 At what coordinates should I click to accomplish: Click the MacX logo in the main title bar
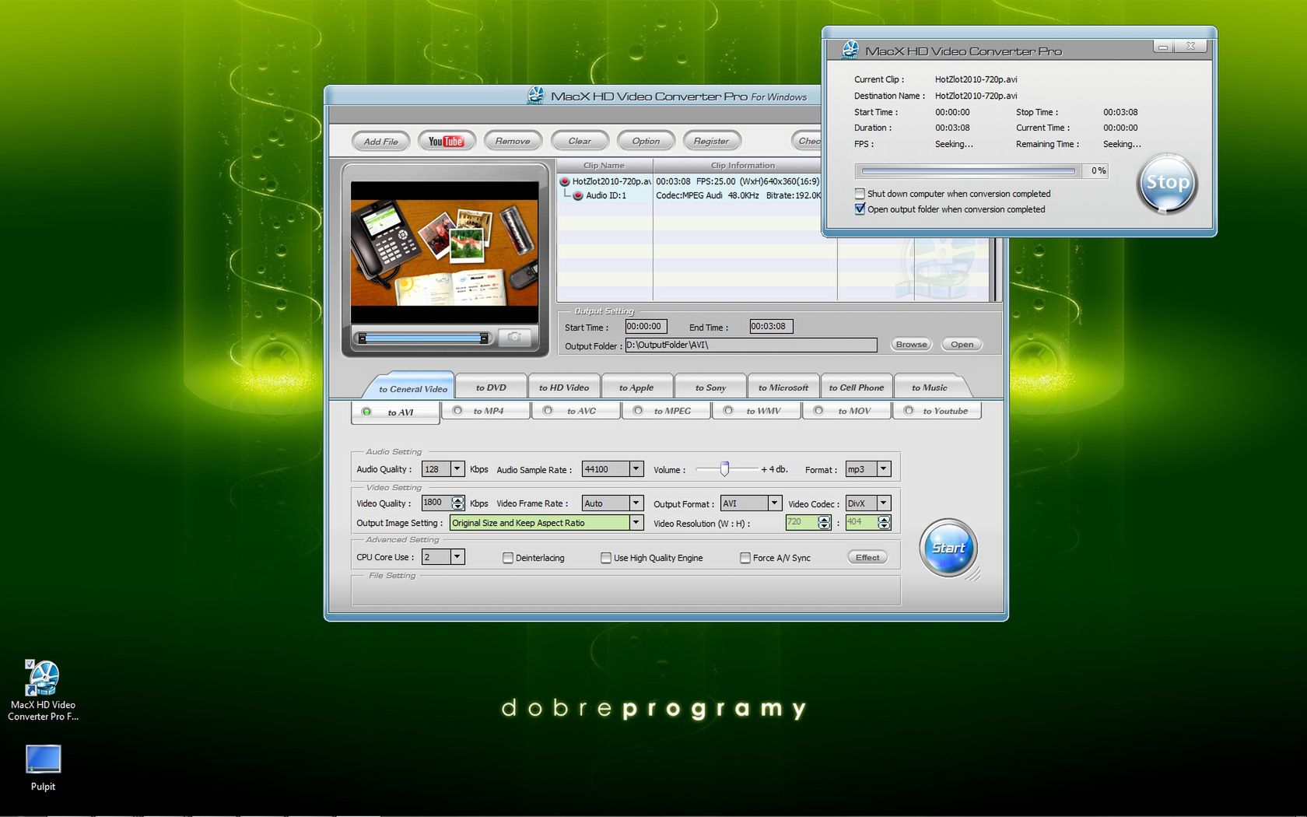[x=536, y=96]
